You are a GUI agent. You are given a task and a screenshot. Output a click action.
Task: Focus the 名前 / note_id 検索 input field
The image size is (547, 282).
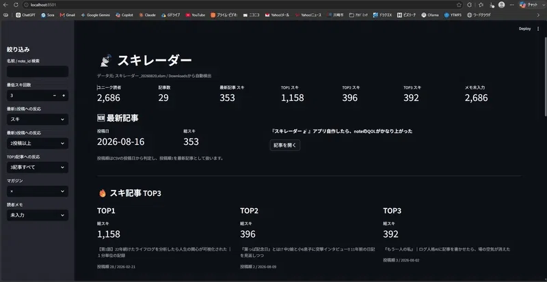point(38,72)
